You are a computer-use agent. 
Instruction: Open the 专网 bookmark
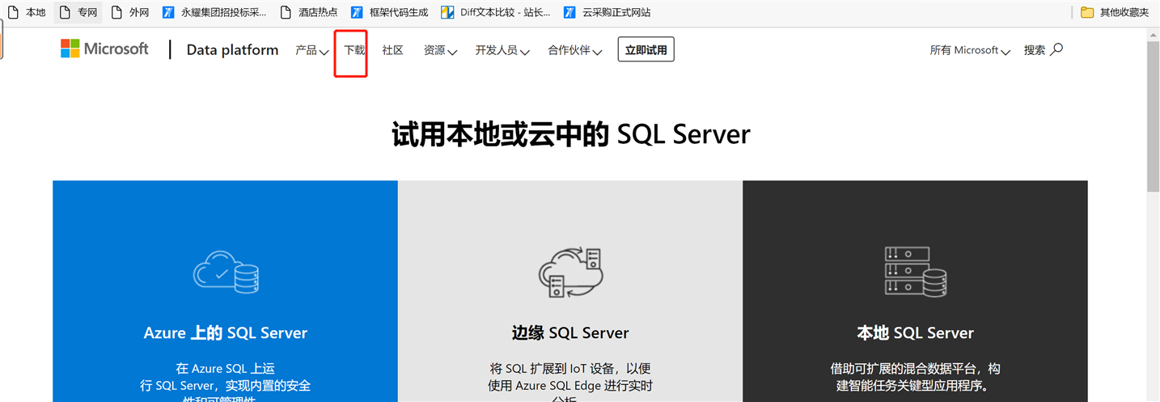coord(78,12)
